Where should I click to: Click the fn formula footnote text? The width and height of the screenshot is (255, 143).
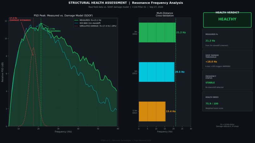click(x=227, y=125)
